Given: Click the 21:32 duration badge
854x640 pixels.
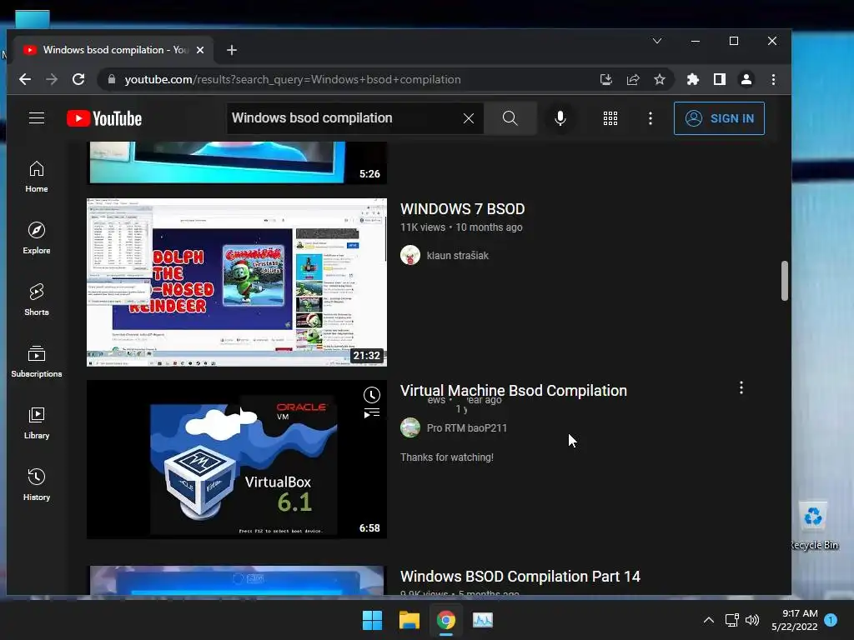Looking at the screenshot, I should coord(366,355).
